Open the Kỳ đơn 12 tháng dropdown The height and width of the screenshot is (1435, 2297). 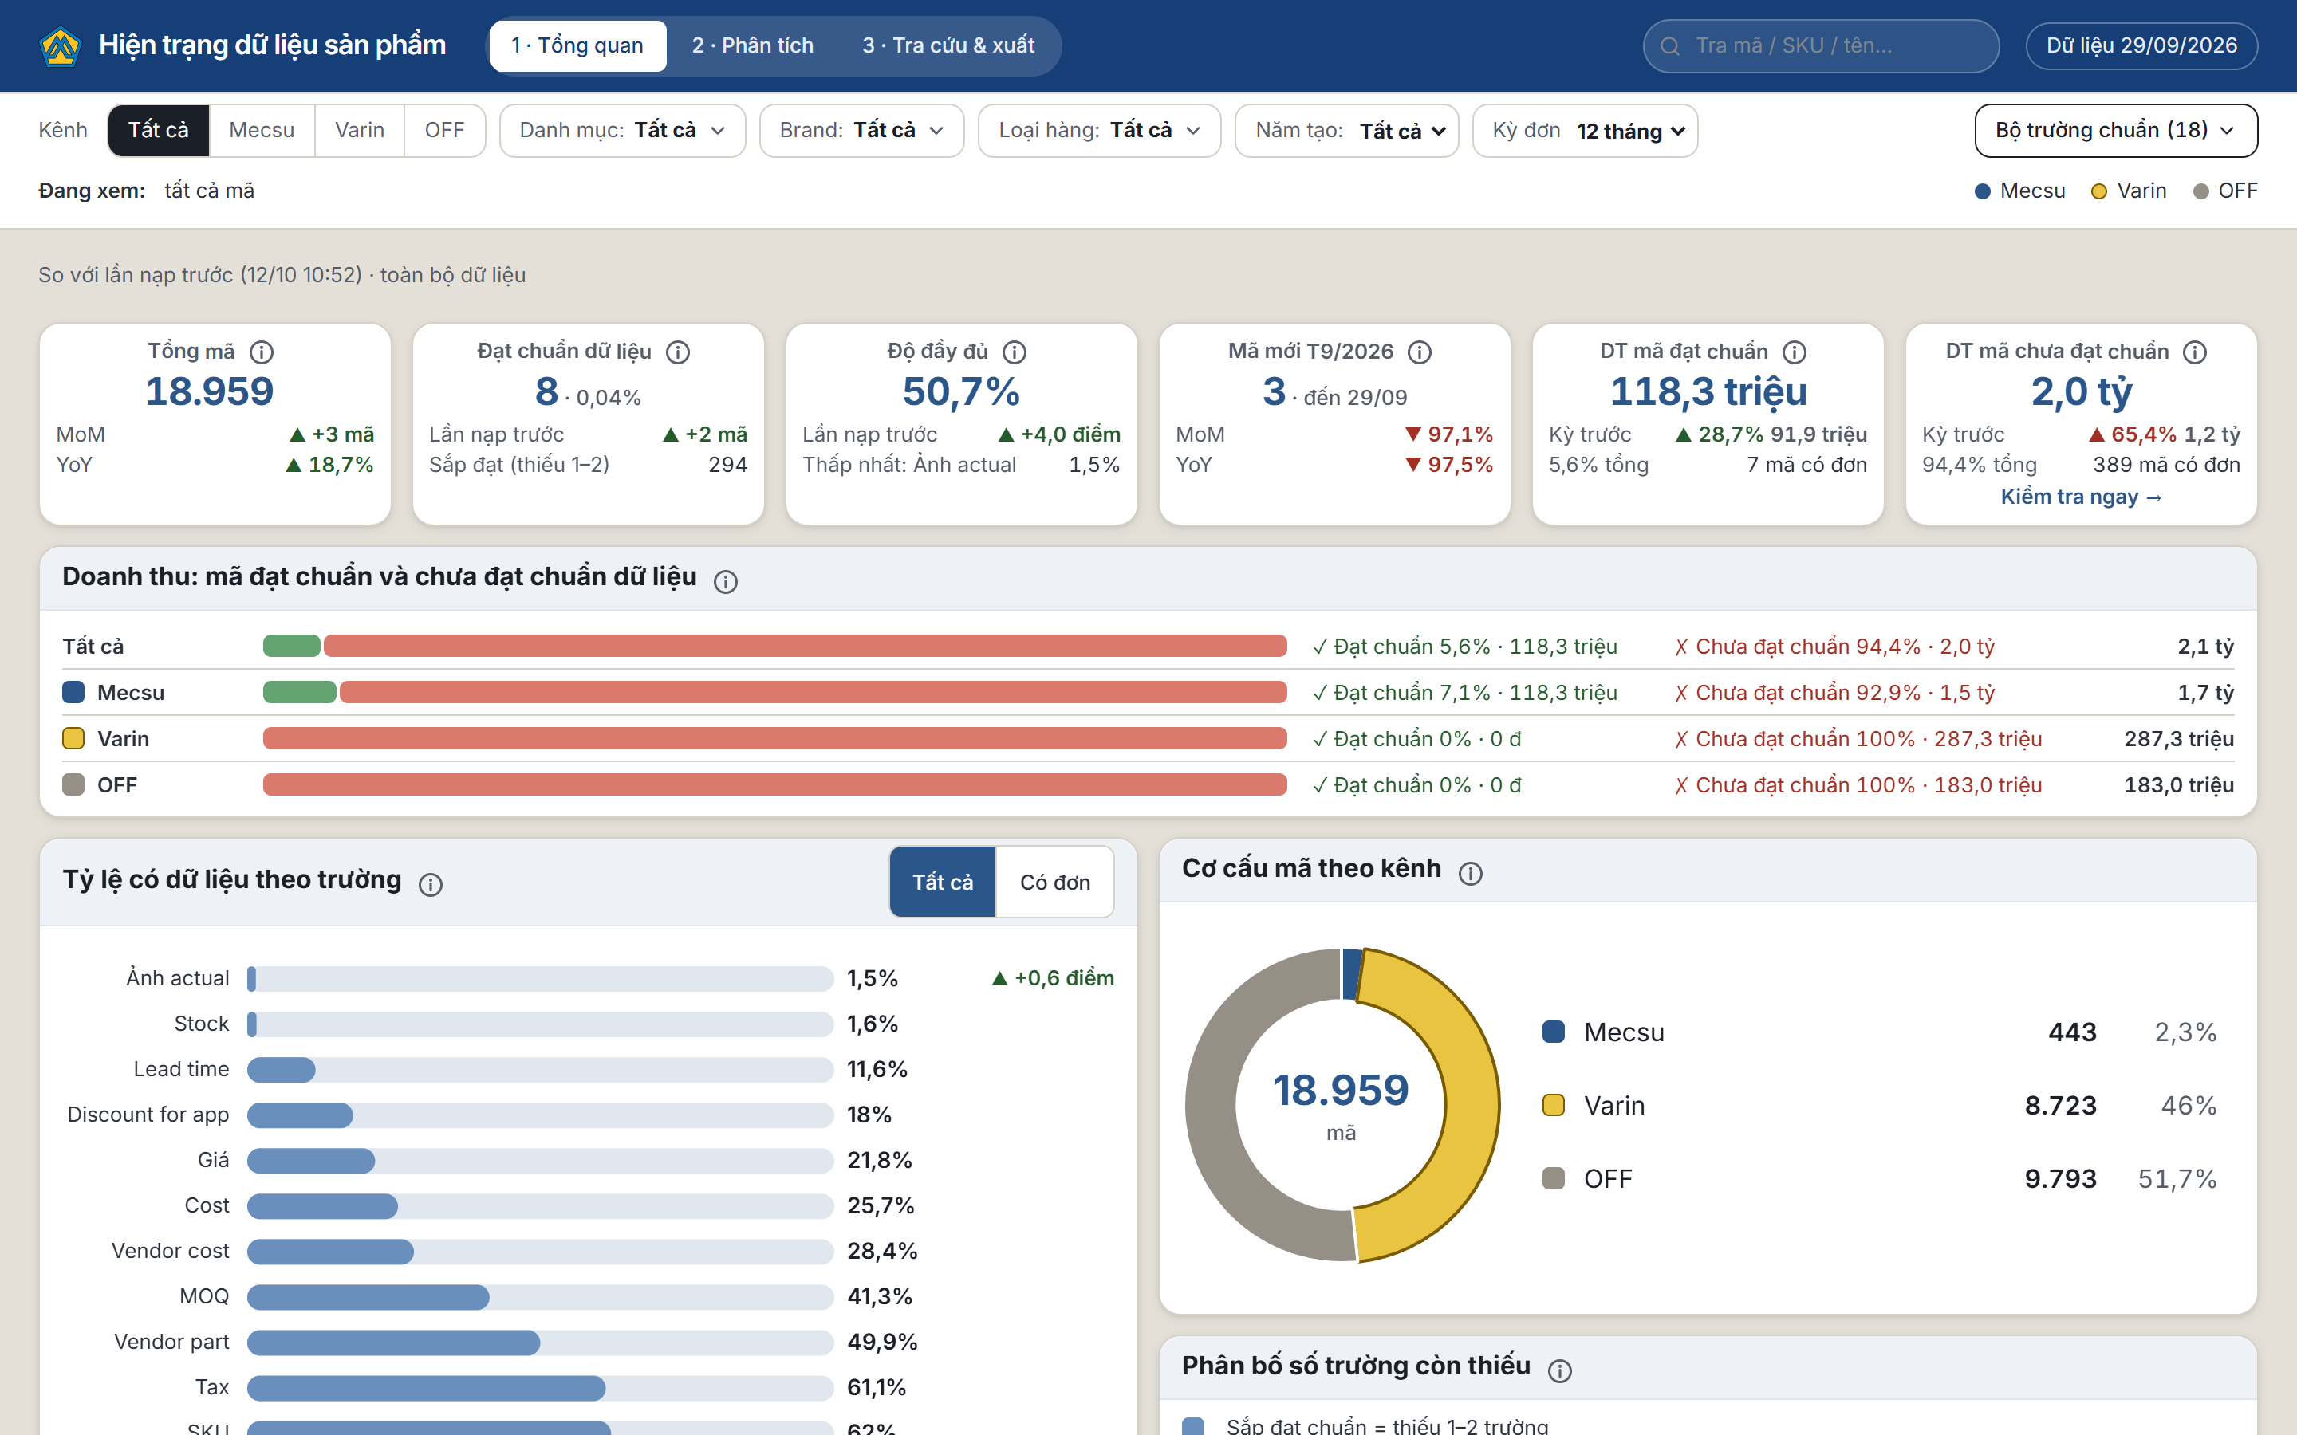[x=1584, y=130]
